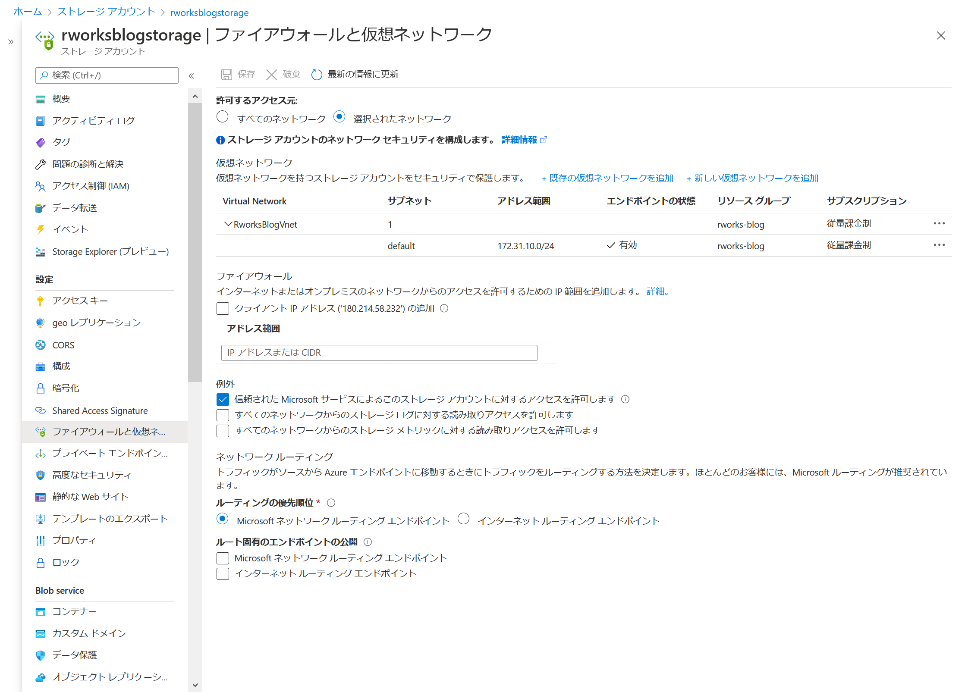Click sidebar scroll up arrow

point(195,97)
